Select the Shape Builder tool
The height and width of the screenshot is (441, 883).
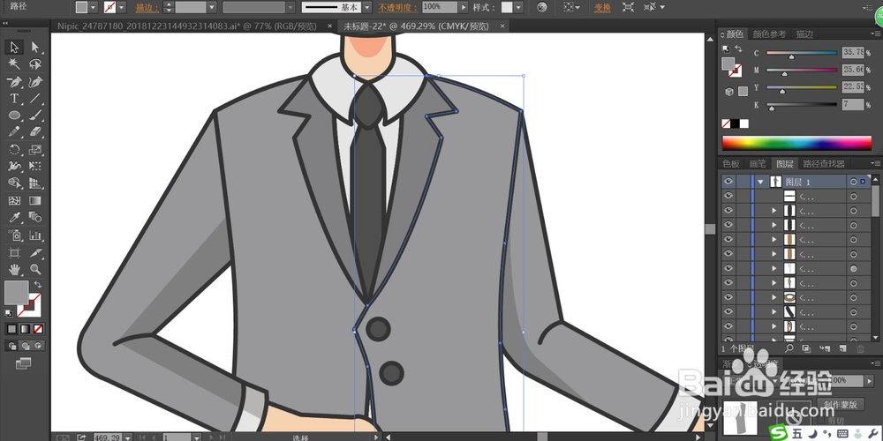point(14,183)
